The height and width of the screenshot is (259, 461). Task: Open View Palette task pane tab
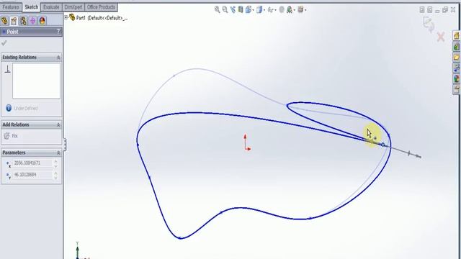457,68
